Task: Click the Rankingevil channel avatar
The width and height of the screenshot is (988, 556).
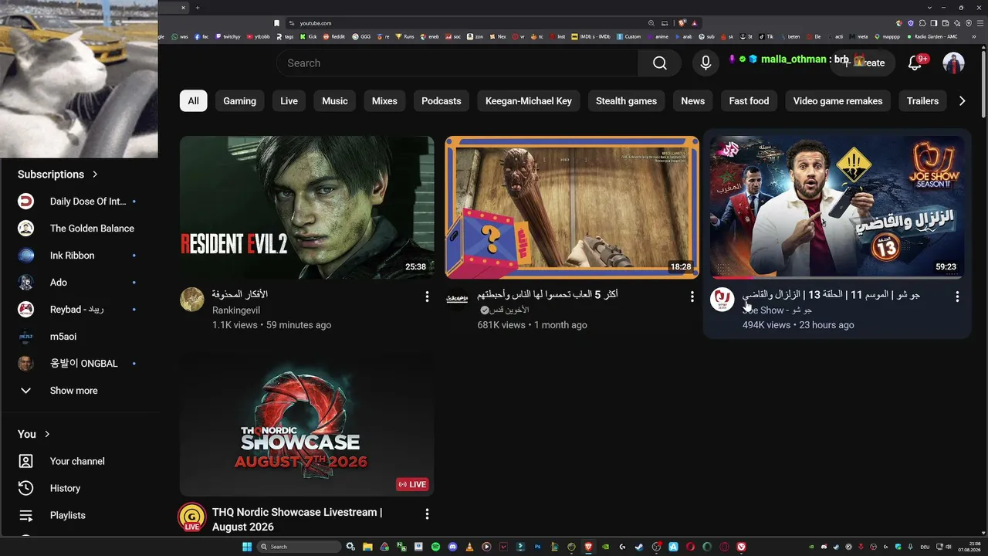Action: point(192,300)
